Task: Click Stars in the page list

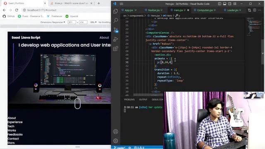Action: pos(11,143)
